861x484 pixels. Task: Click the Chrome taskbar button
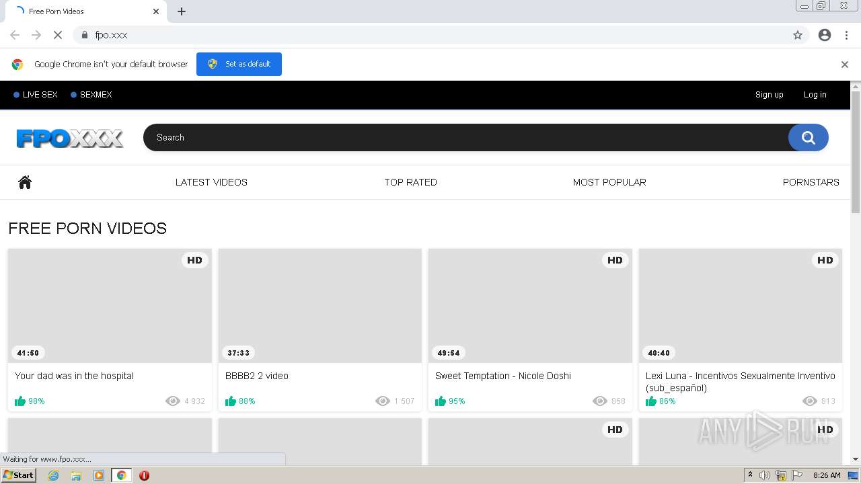[x=121, y=475]
